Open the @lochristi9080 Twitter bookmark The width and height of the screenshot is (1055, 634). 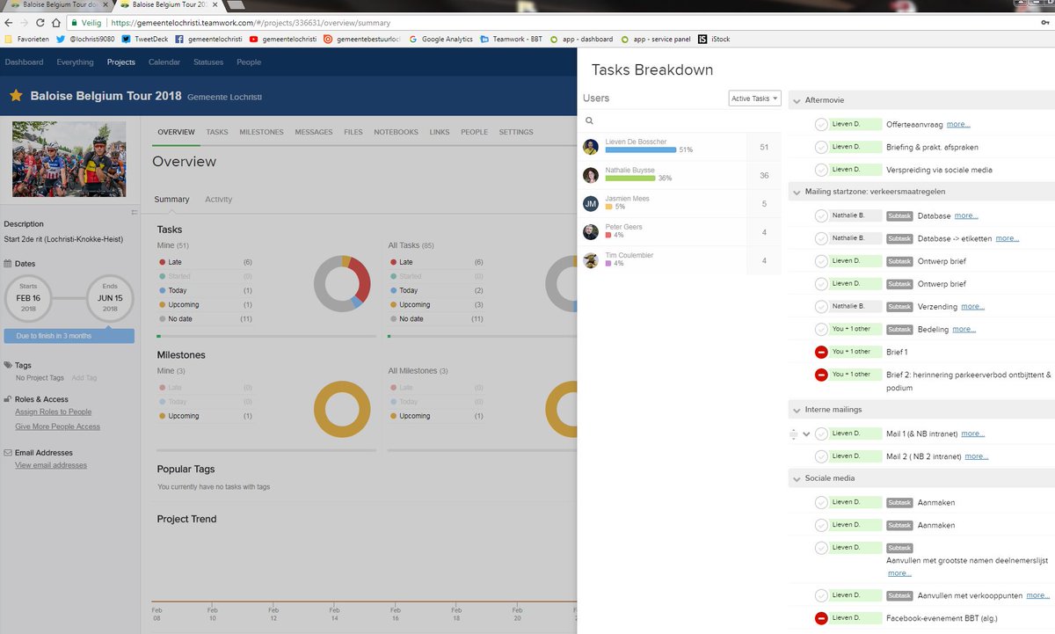[85, 39]
